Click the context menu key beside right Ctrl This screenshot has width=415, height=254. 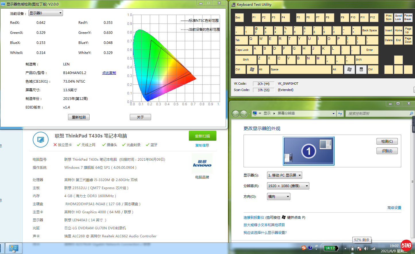[x=361, y=69]
